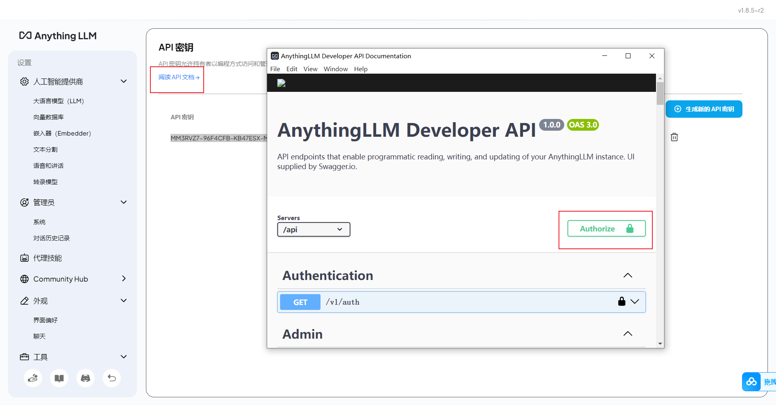Click the Appearance pencil icon
This screenshot has width=776, height=405.
25,301
